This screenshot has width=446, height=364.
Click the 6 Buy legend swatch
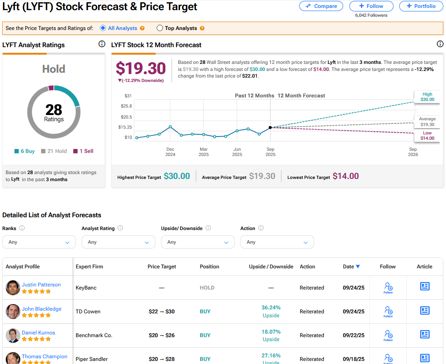17,151
